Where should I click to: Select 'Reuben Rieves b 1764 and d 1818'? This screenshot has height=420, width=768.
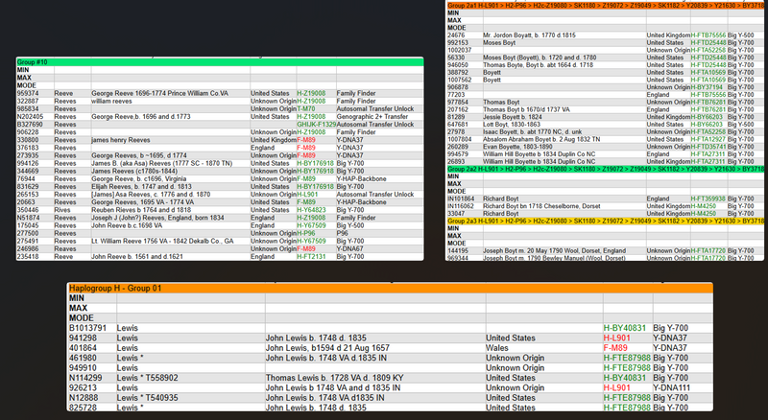pyautogui.click(x=141, y=210)
